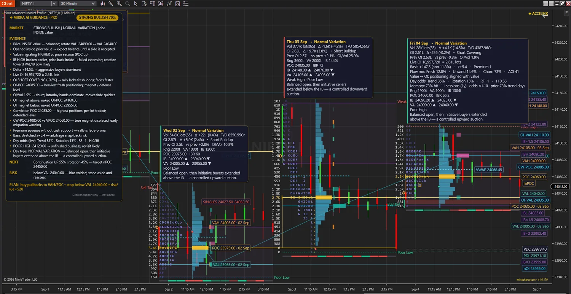The height and width of the screenshot is (294, 571).
Task: Open the chart Properties list icon
Action: point(186,3)
